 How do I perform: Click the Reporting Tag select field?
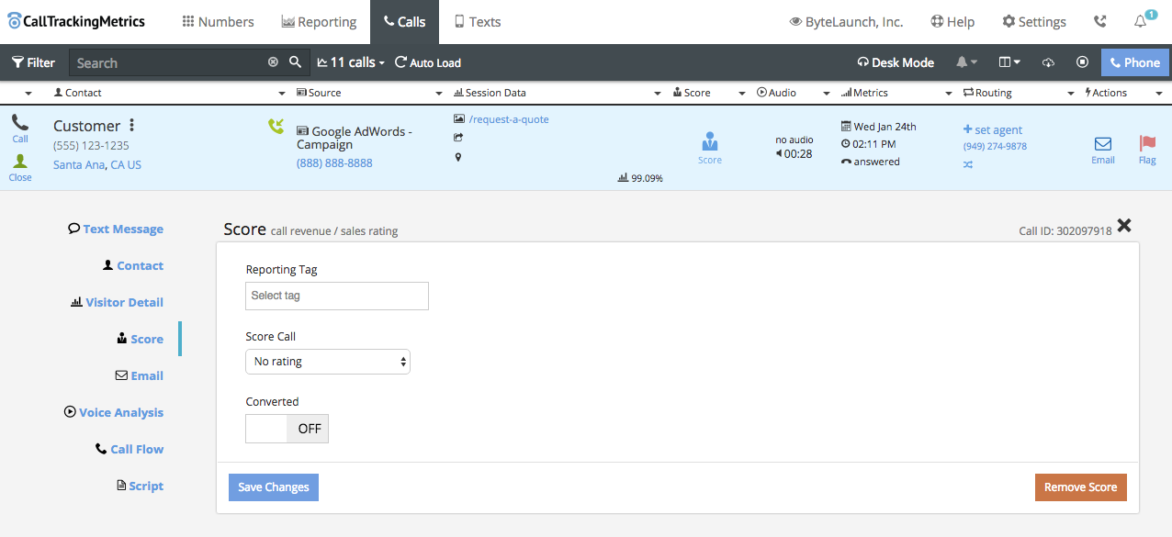point(337,296)
